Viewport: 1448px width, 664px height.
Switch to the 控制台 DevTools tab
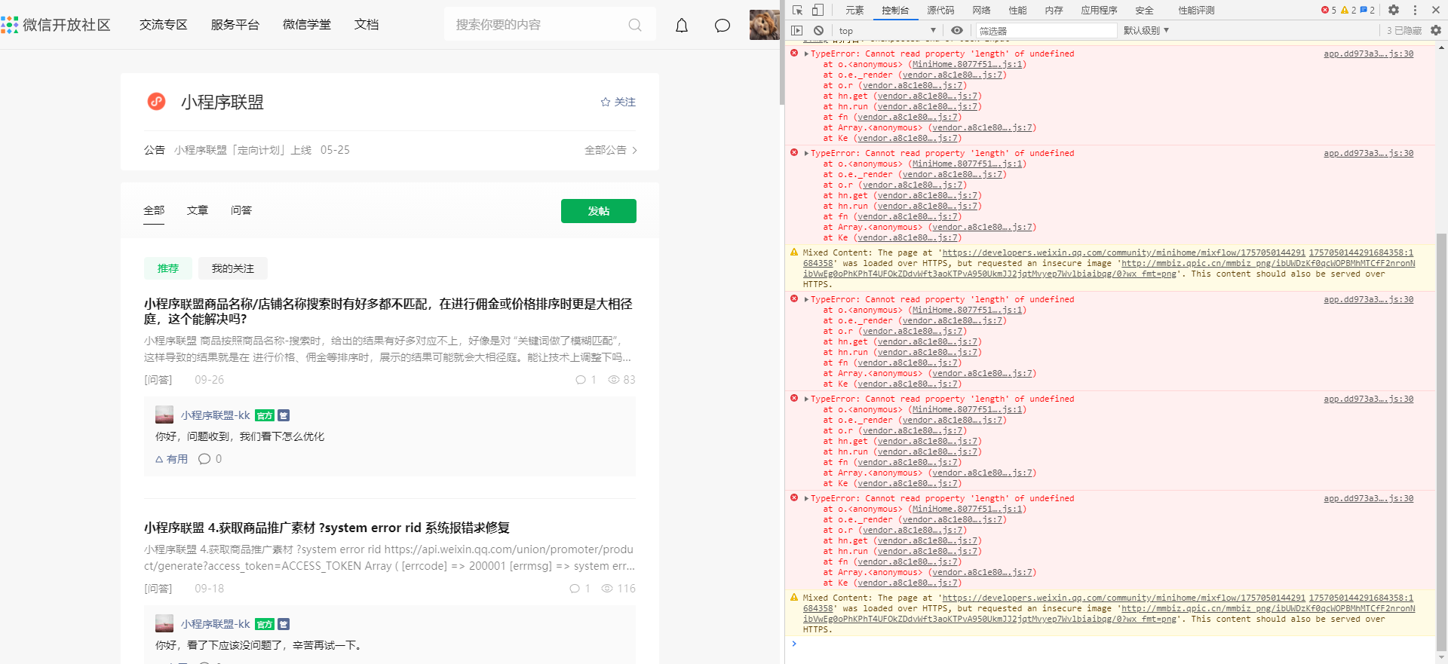click(895, 10)
